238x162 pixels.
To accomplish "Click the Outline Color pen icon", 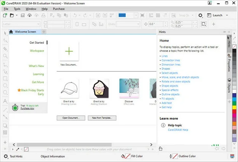I will pos(171,156).
